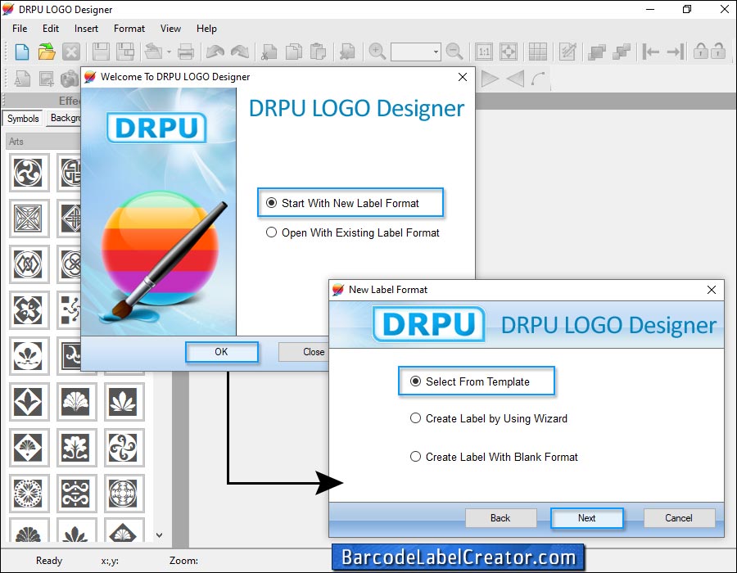
Task: Close the Welcome dialog with X
Action: [463, 77]
